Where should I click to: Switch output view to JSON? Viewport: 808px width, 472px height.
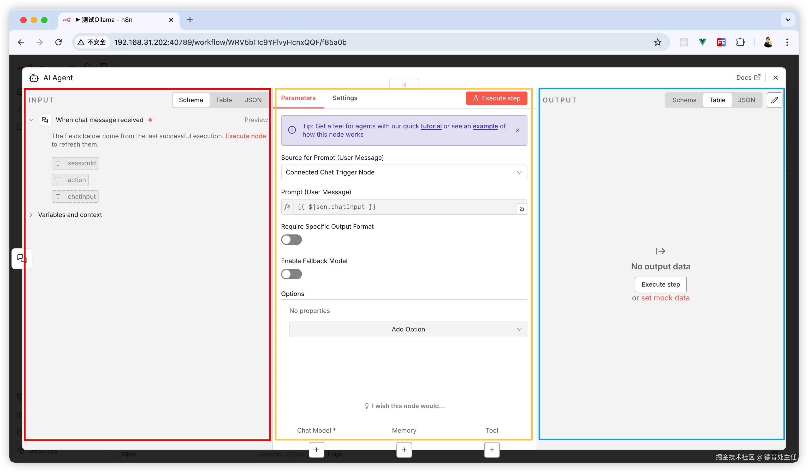click(x=746, y=100)
